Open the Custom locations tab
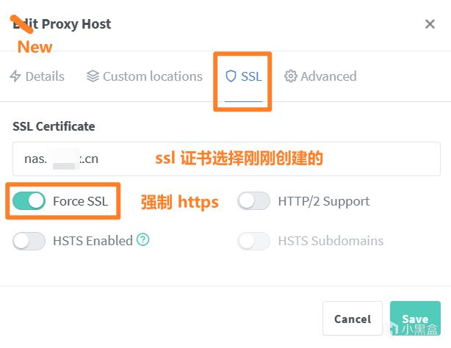The image size is (451, 348). tap(152, 76)
